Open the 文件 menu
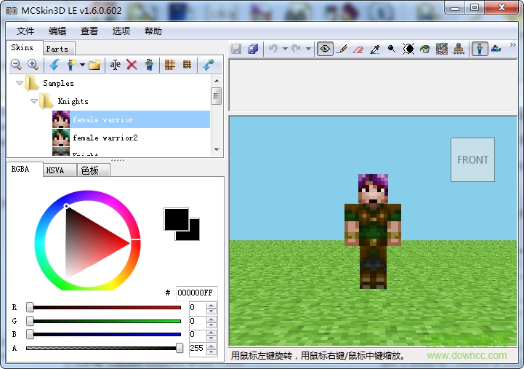This screenshot has width=524, height=369. point(25,31)
